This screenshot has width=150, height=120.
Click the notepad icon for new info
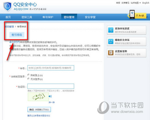click(x=111, y=53)
